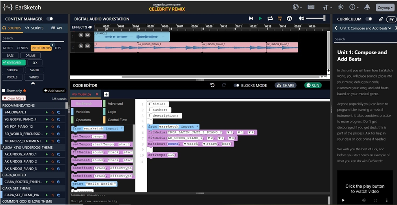Click the Clear filters button
The image size is (397, 205).
(x=14, y=98)
